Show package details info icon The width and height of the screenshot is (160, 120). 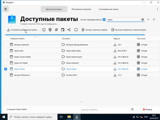point(44,30)
